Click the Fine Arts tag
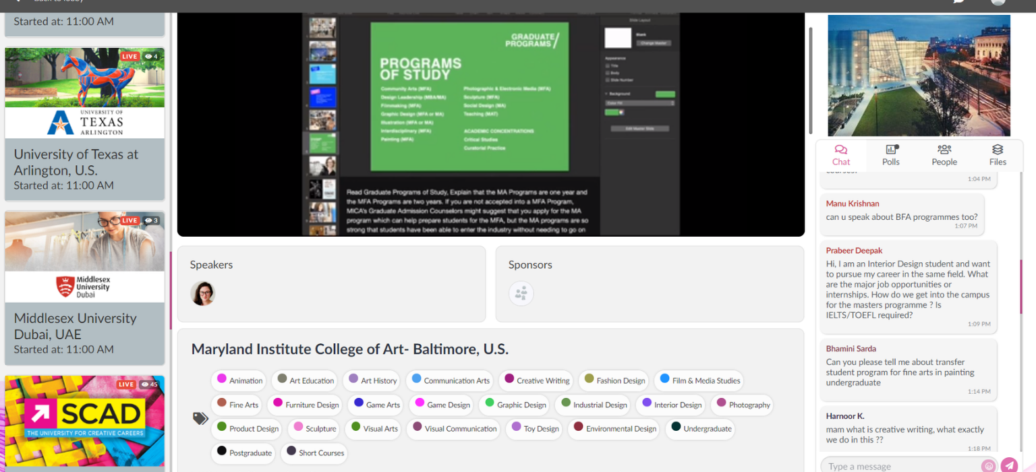This screenshot has width=1036, height=472. click(x=237, y=405)
